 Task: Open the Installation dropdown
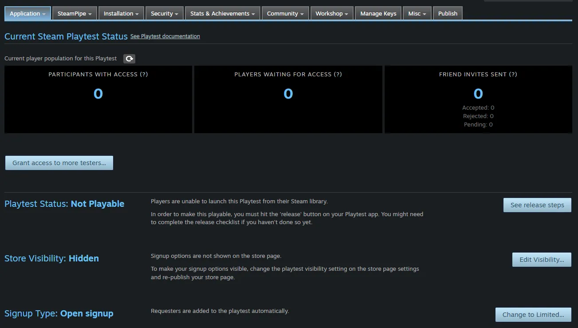(x=121, y=13)
